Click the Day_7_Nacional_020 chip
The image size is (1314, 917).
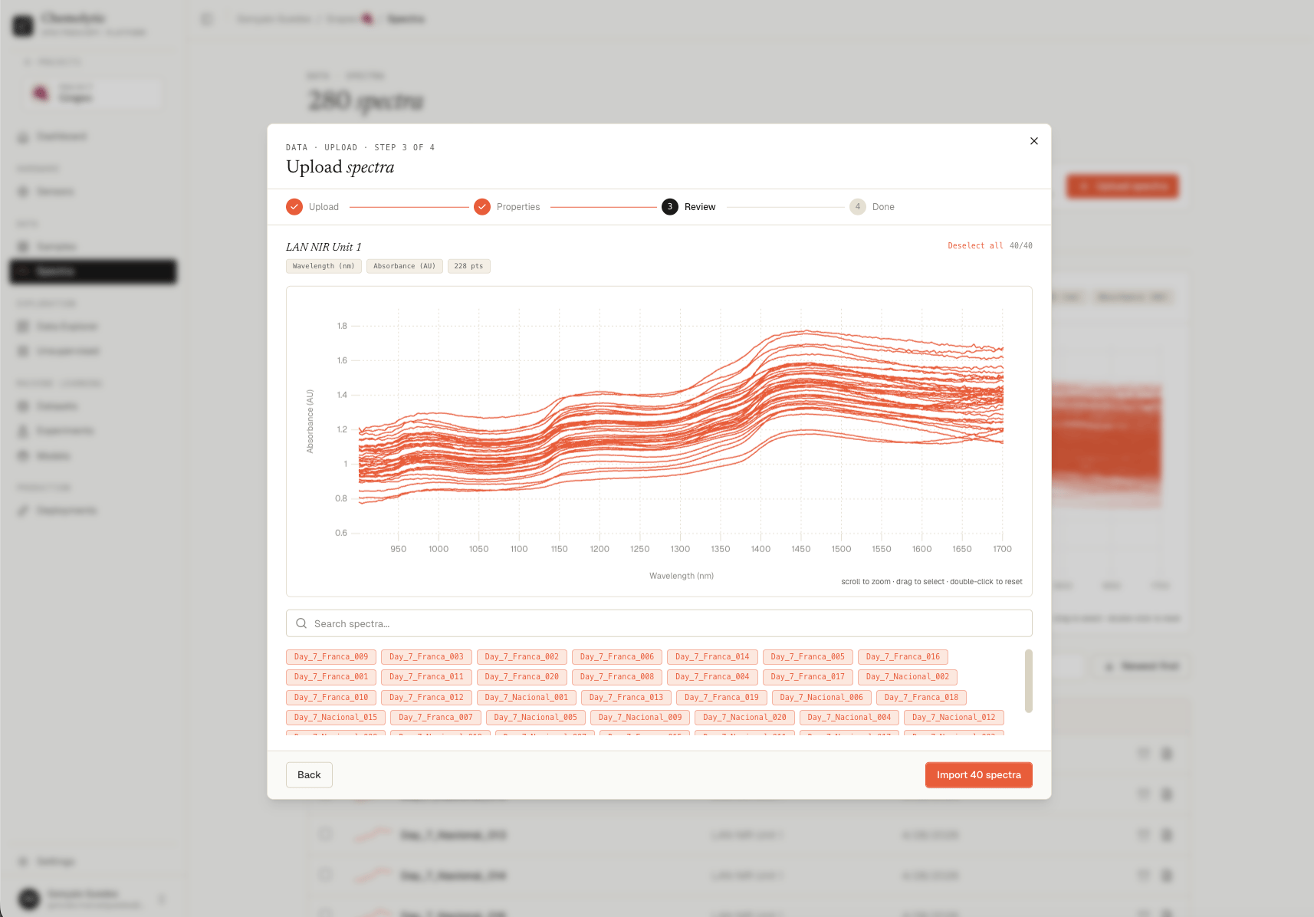[x=745, y=718]
